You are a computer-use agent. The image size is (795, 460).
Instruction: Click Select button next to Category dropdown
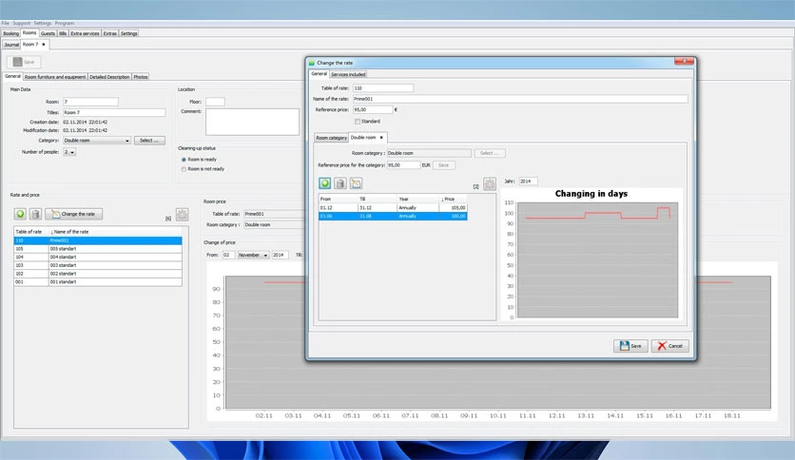[149, 141]
